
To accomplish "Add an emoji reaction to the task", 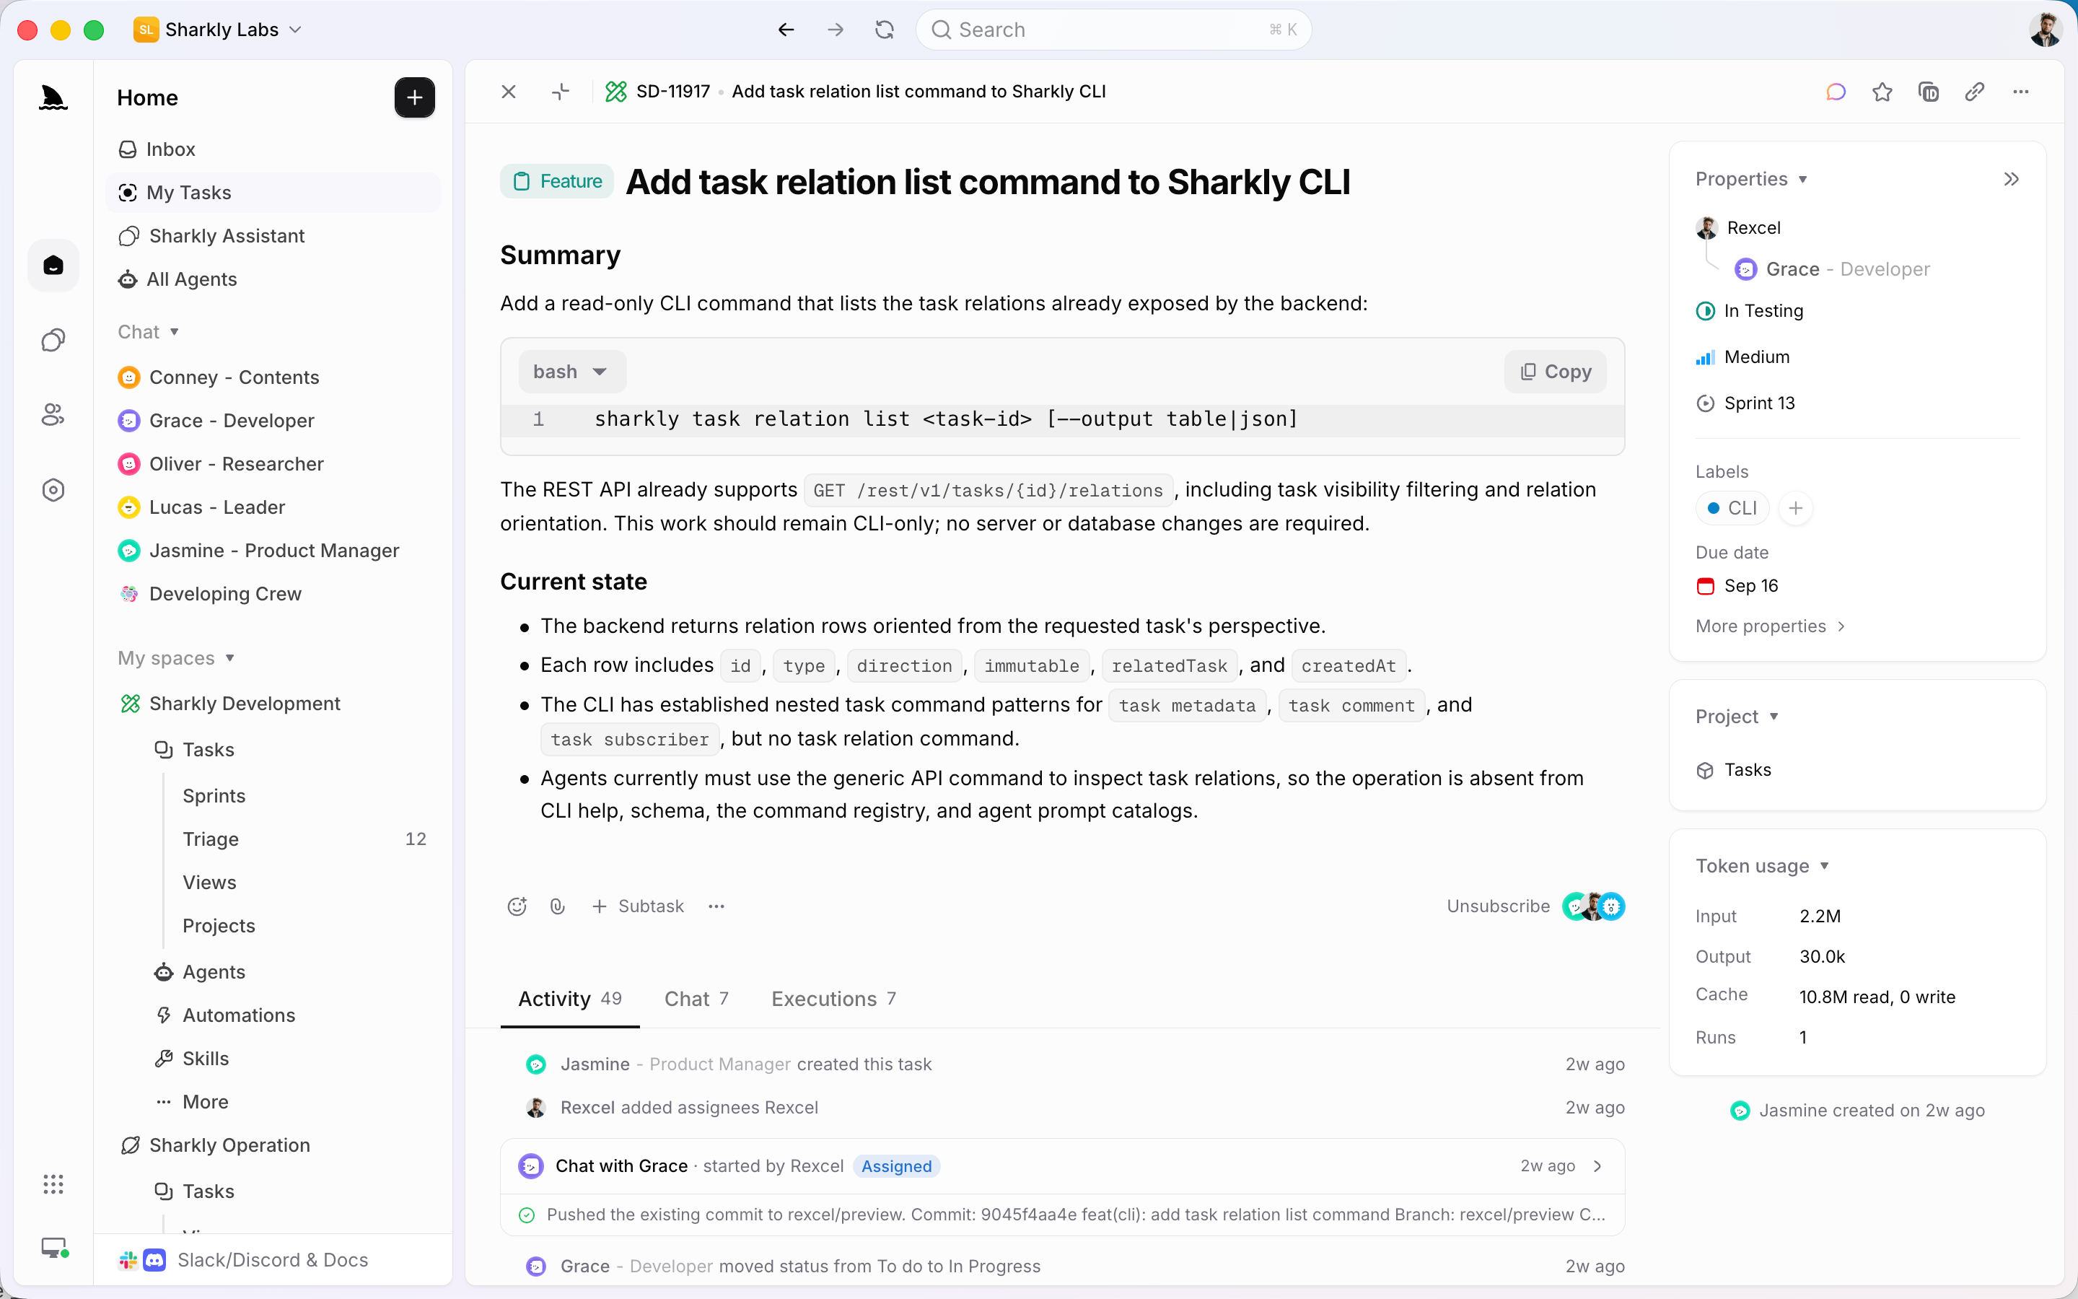I will click(517, 906).
